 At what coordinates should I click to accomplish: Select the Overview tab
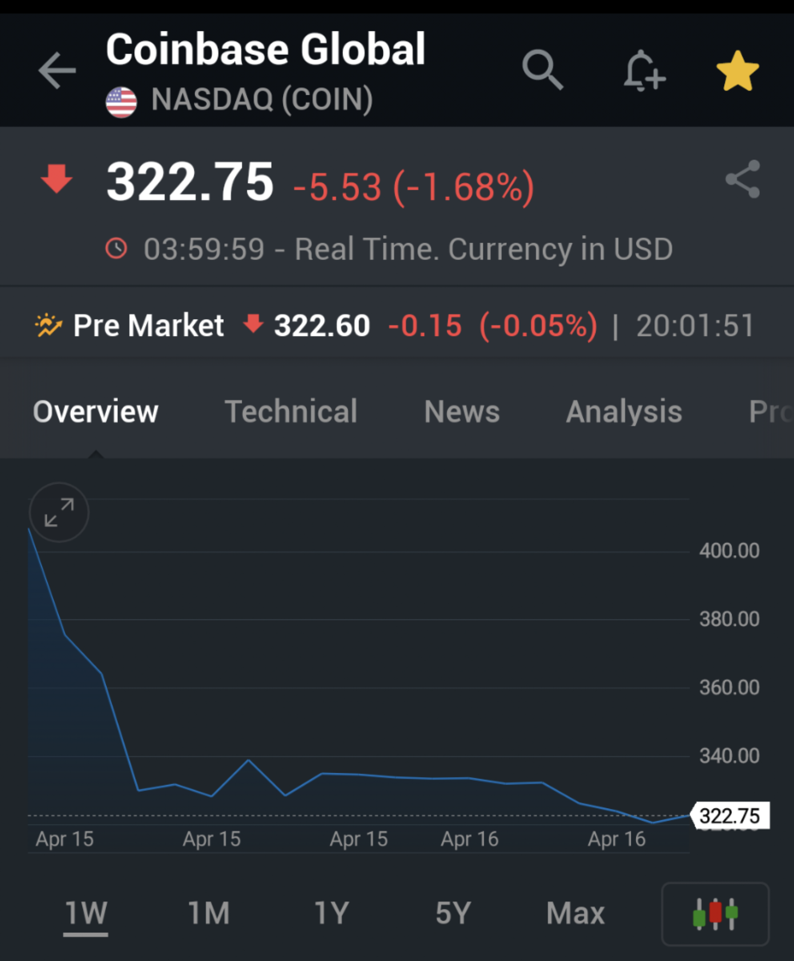pos(96,411)
